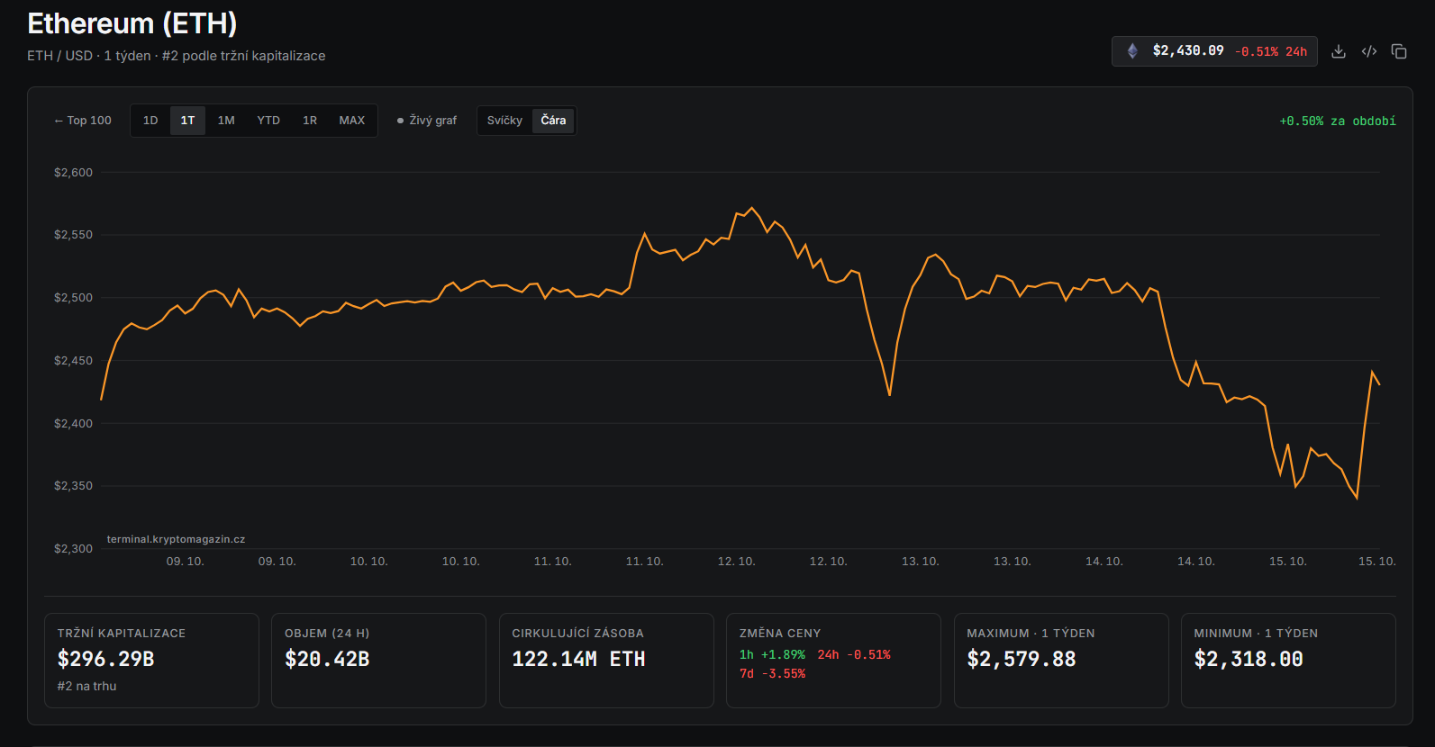Click the circulating supply 122.14M ETH value

click(x=578, y=659)
